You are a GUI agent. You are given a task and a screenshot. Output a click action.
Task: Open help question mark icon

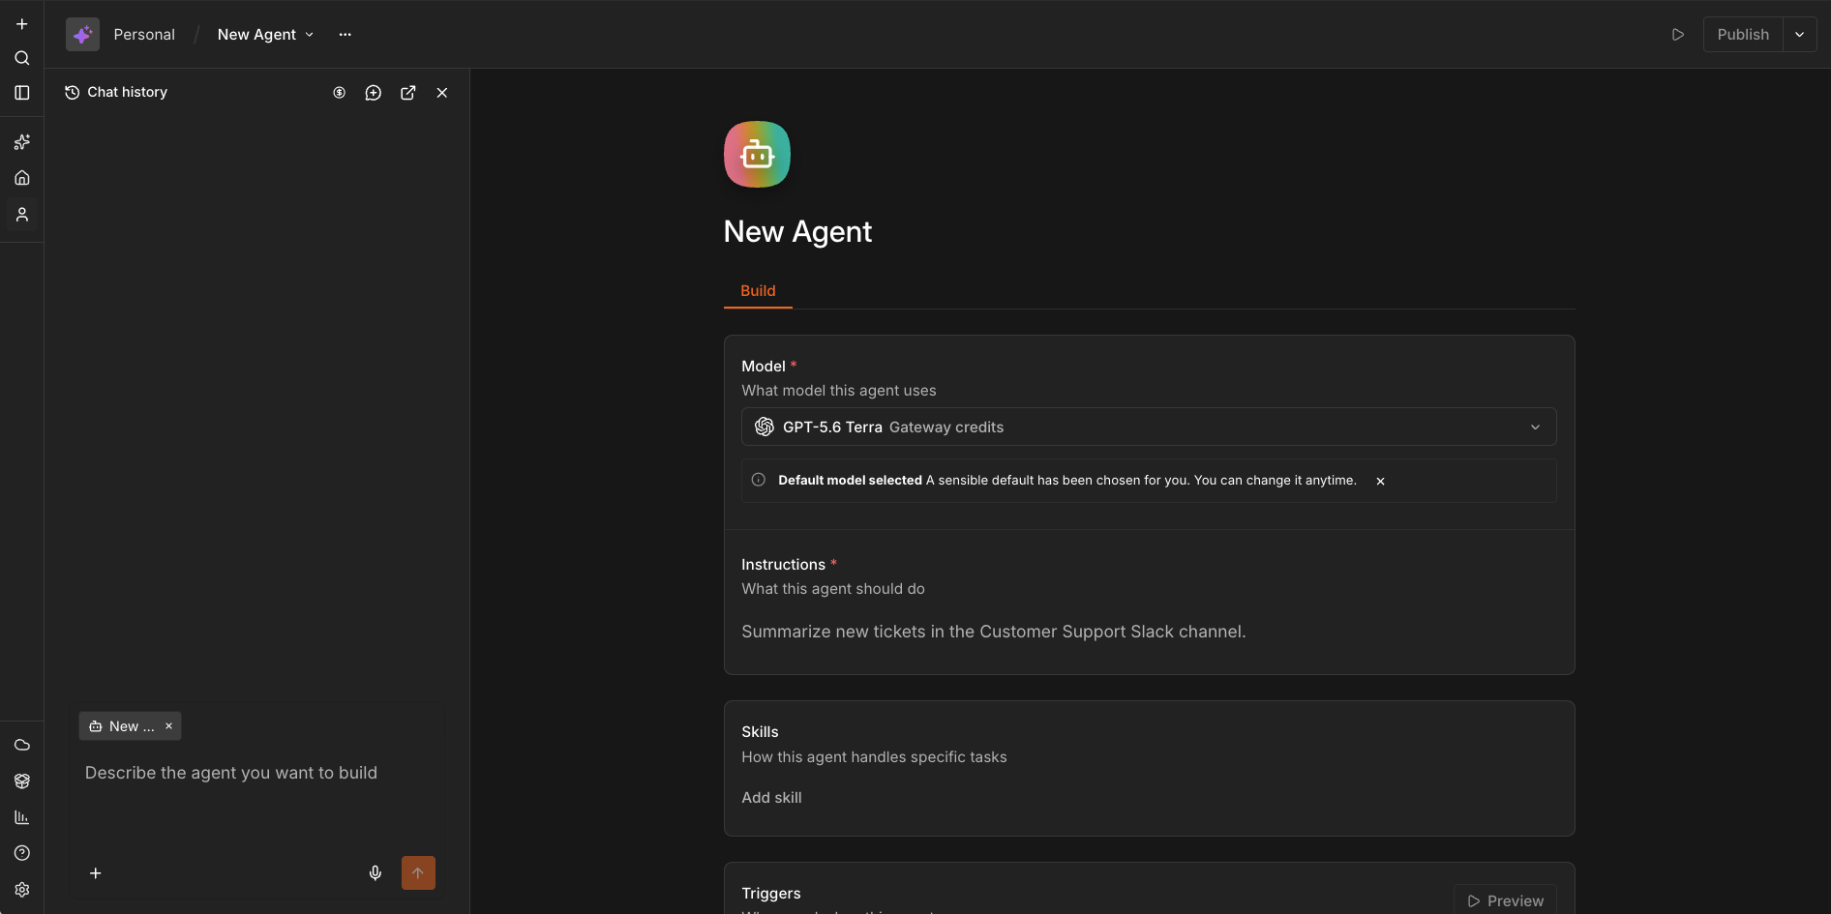(22, 853)
